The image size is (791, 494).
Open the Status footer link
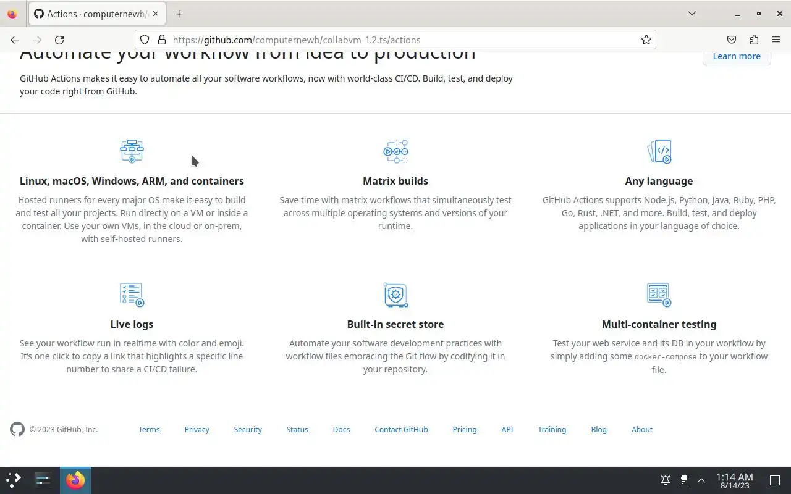pyautogui.click(x=297, y=429)
